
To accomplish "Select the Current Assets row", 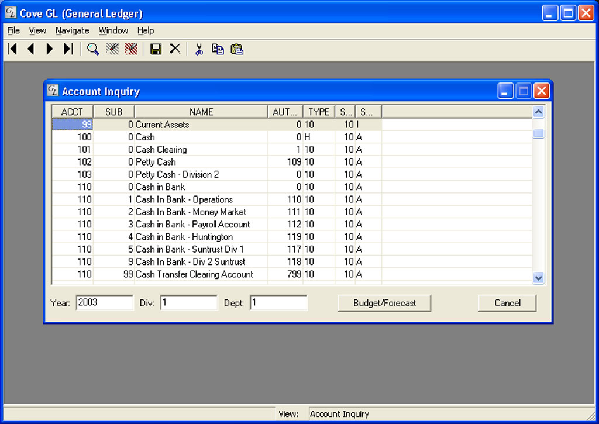I will point(216,125).
